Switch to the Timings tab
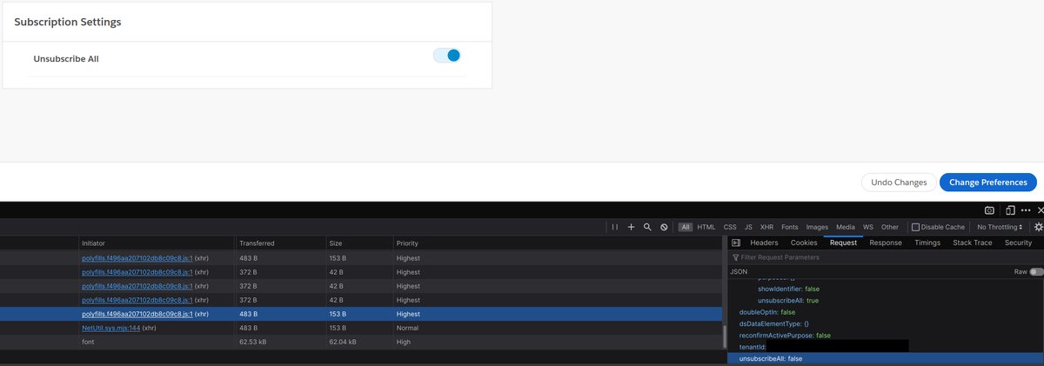The image size is (1044, 366). [927, 243]
